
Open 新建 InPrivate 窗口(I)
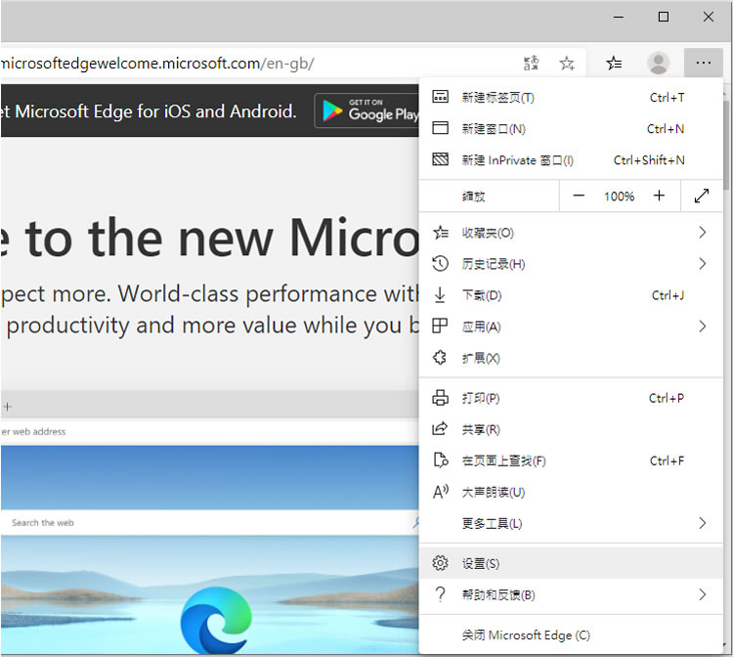tap(571, 160)
